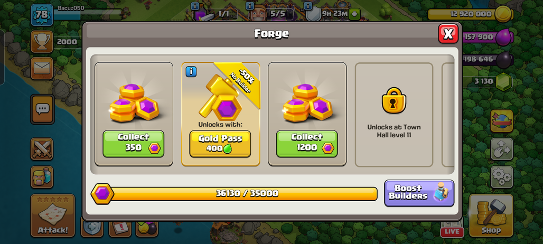Tap the globe with banner icon
Viewport: 543px width, 244px height.
(502, 121)
